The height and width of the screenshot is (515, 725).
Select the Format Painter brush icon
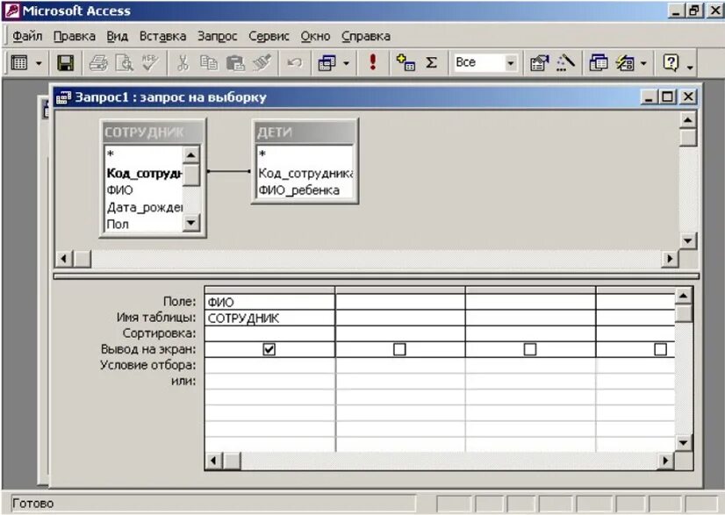262,63
